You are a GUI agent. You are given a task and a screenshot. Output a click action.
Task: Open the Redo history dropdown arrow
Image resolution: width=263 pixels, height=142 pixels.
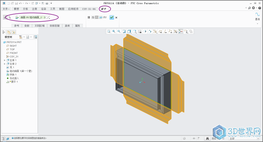[x=29, y=3]
